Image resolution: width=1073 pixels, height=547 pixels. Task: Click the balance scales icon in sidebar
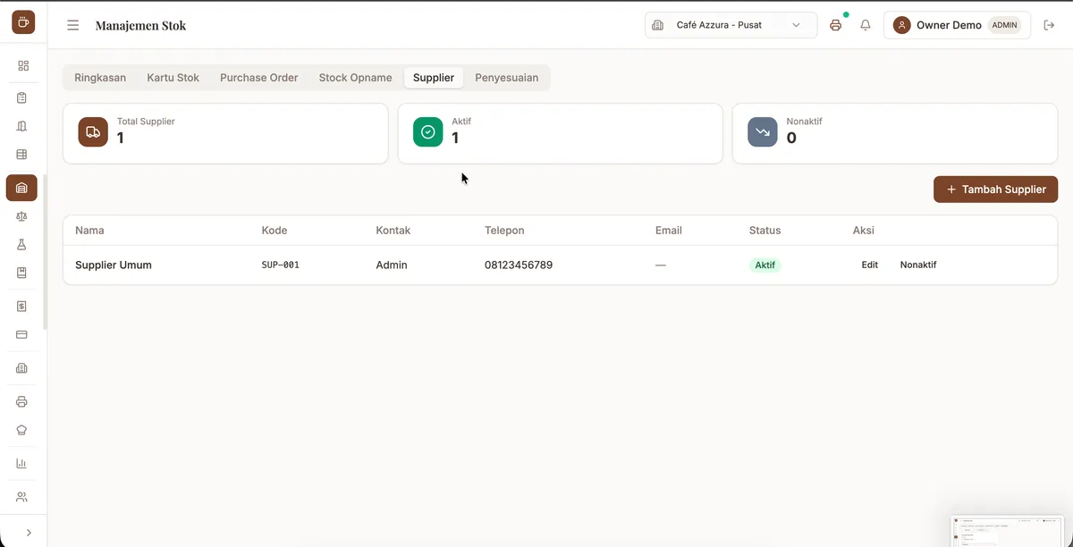22,215
